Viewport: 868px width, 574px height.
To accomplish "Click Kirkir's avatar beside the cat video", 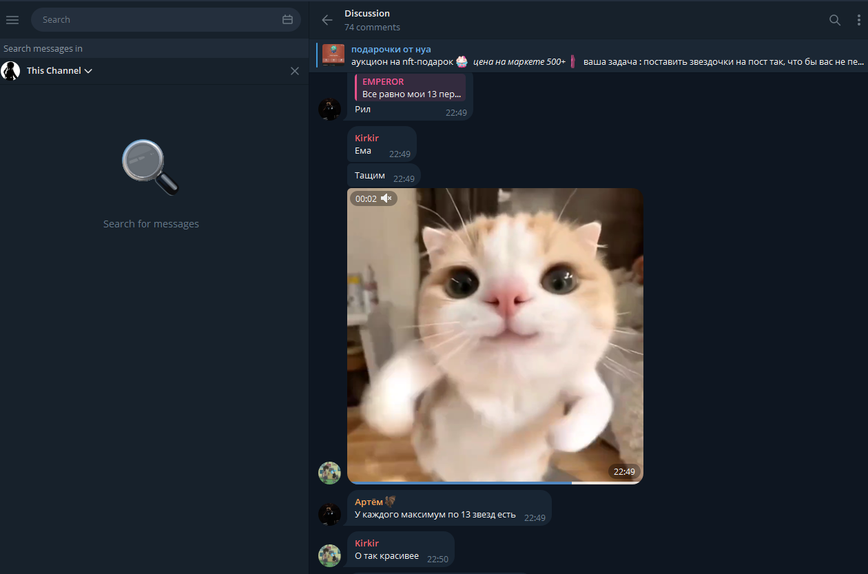I will (329, 473).
